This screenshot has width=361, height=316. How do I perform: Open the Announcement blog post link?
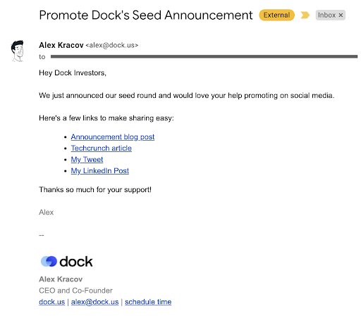click(113, 137)
